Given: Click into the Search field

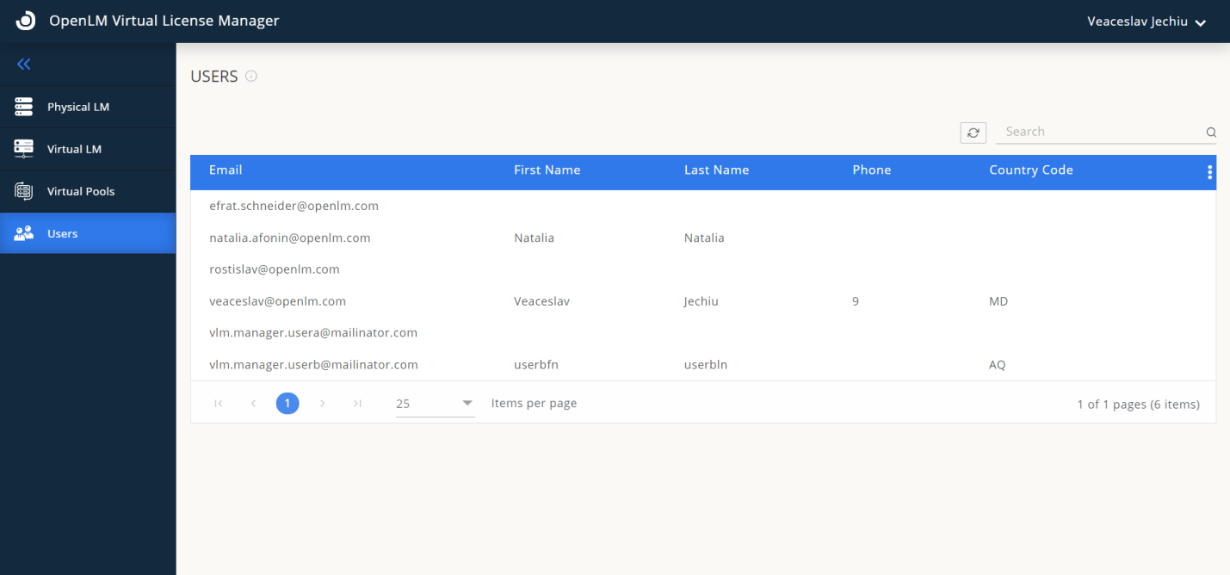Looking at the screenshot, I should 1100,132.
